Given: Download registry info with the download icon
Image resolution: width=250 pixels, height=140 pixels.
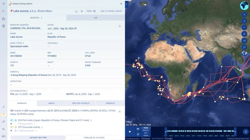Looking at the screenshot, I should pyautogui.click(x=120, y=26).
